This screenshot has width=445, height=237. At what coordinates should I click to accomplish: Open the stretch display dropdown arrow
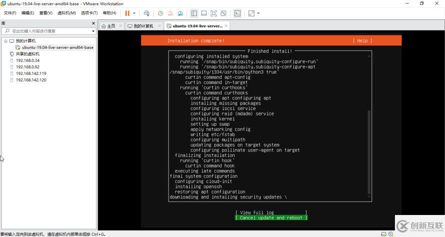[x=258, y=13]
